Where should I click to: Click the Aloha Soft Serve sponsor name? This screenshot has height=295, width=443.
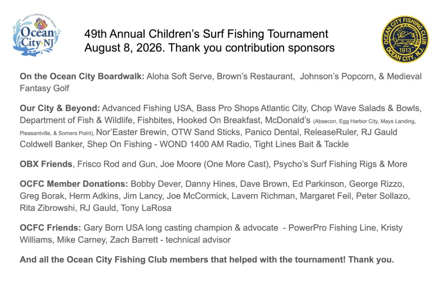click(179, 76)
